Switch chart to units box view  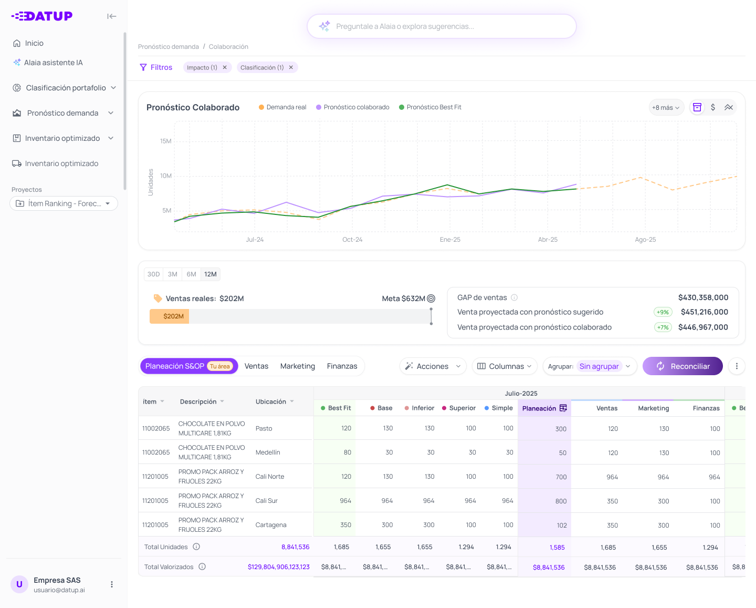tap(697, 107)
